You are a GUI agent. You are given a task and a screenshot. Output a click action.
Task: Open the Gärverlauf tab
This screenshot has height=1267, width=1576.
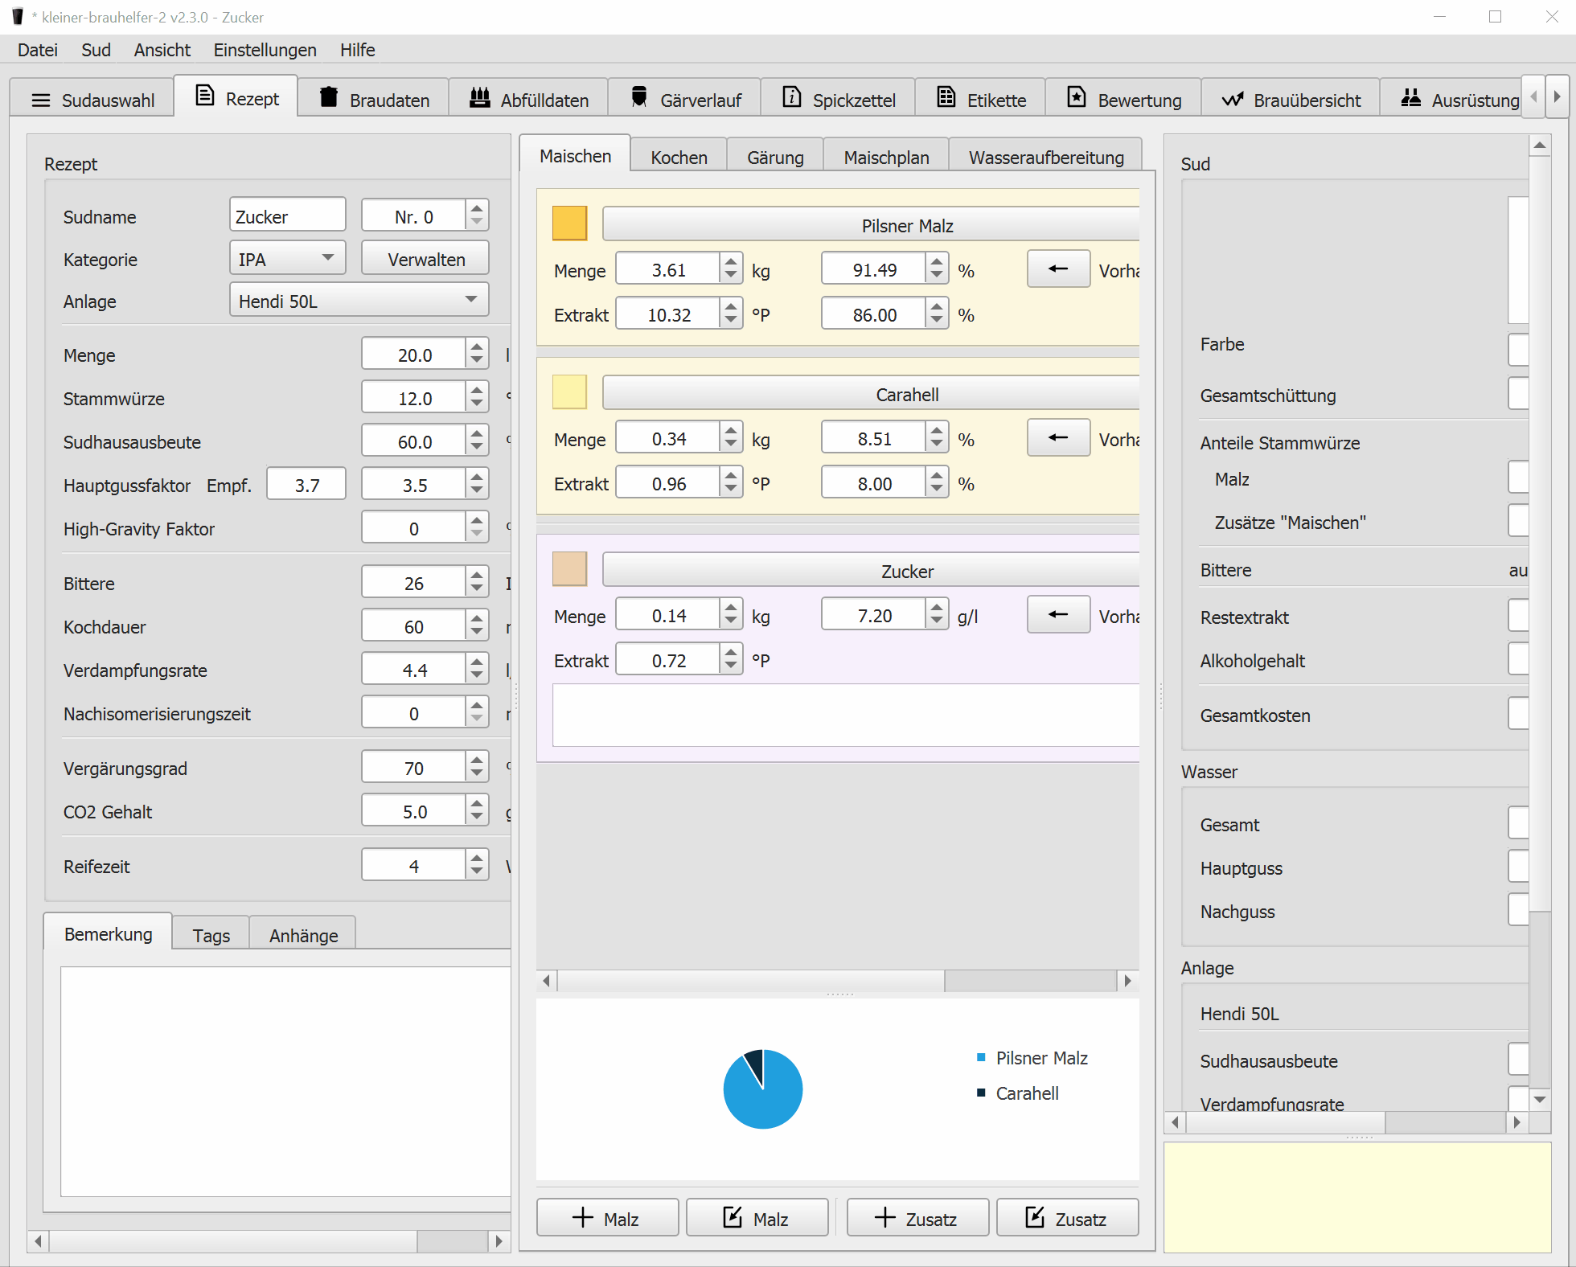coord(685,100)
